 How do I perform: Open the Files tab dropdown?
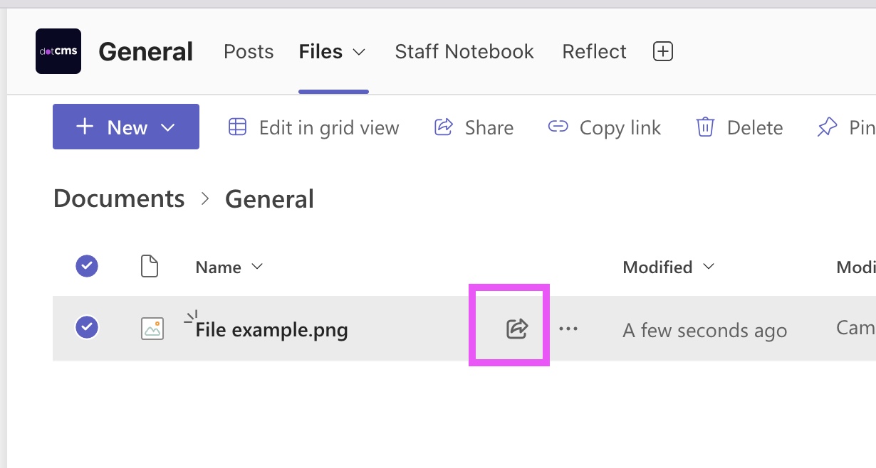tap(359, 52)
